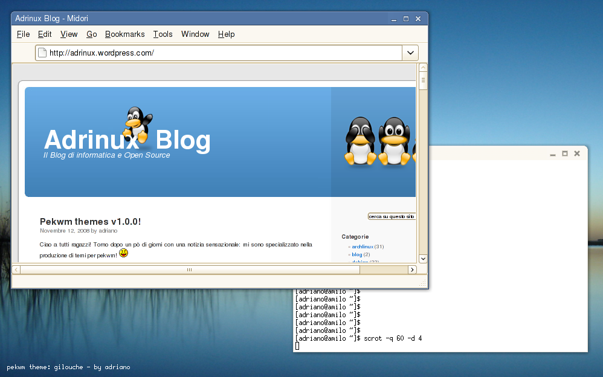603x377 pixels.
Task: Close the Midori browser window
Action: point(418,19)
